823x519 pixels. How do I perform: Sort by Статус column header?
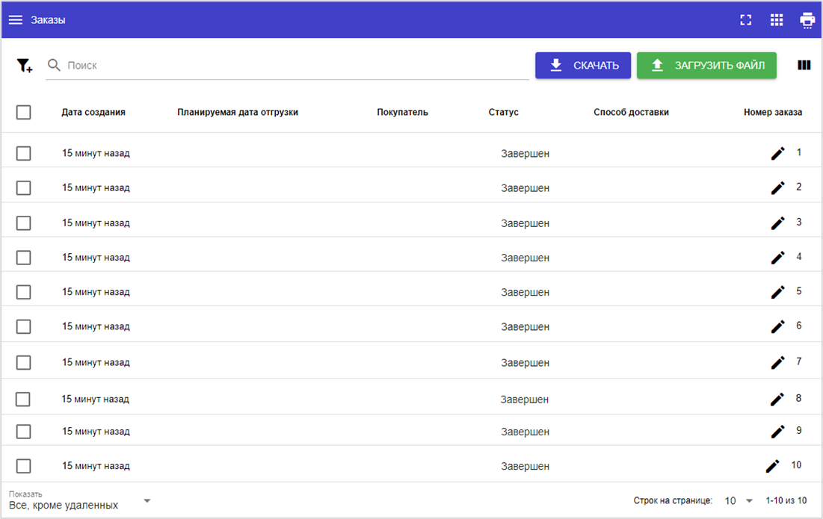click(503, 112)
